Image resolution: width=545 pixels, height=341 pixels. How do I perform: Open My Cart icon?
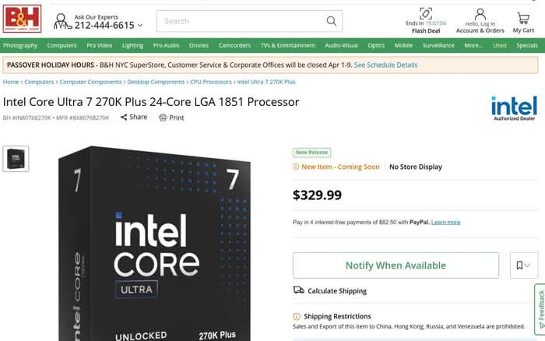[523, 17]
